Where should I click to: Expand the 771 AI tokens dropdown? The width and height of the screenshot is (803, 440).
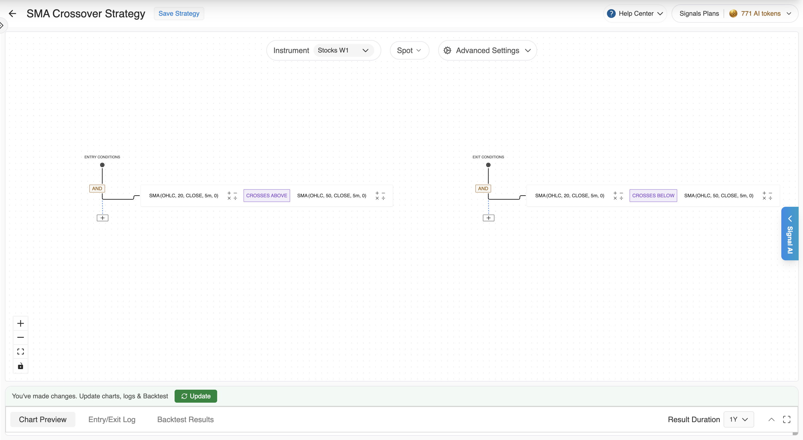[789, 14]
